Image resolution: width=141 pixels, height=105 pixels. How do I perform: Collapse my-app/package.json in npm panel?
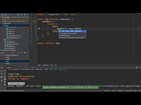pos(1,55)
